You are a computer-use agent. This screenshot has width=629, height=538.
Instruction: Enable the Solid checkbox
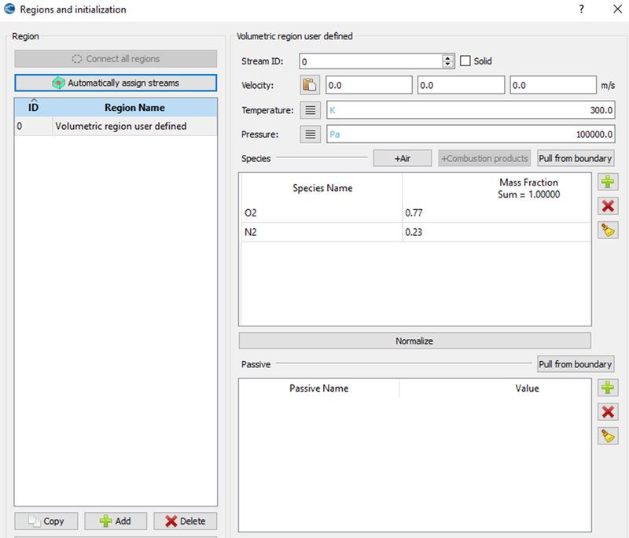point(465,61)
